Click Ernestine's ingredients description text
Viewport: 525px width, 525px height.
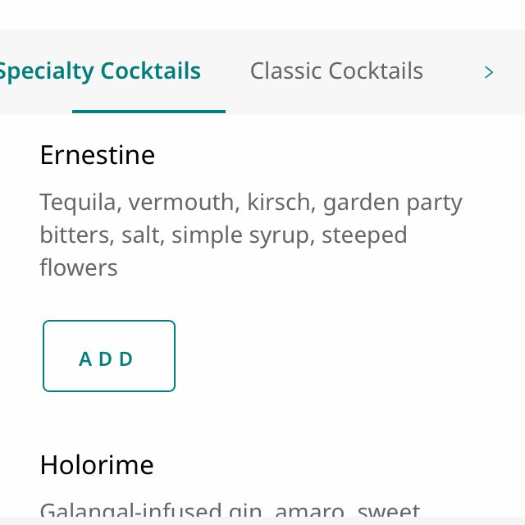pos(250,235)
